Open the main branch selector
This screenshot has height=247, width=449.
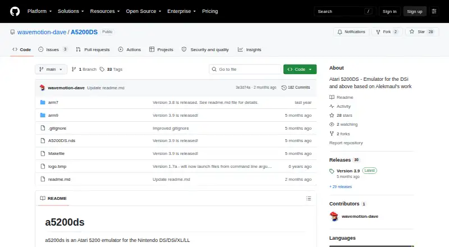point(51,70)
